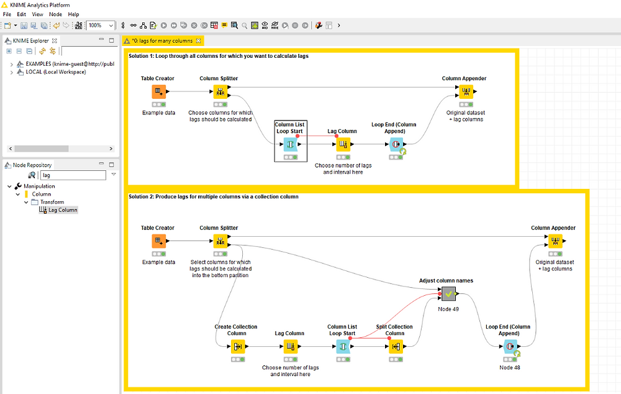The height and width of the screenshot is (394, 621).
Task: Click the Undo arrow icon
Action: [57, 25]
